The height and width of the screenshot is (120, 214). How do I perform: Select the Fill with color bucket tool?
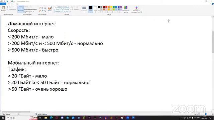42,8
